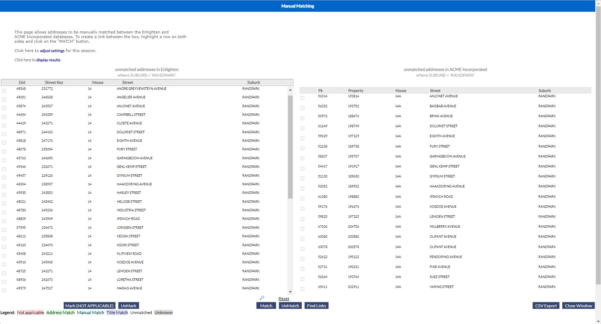The width and height of the screenshot is (601, 324).
Task: Open the display results link
Action: pos(48,60)
